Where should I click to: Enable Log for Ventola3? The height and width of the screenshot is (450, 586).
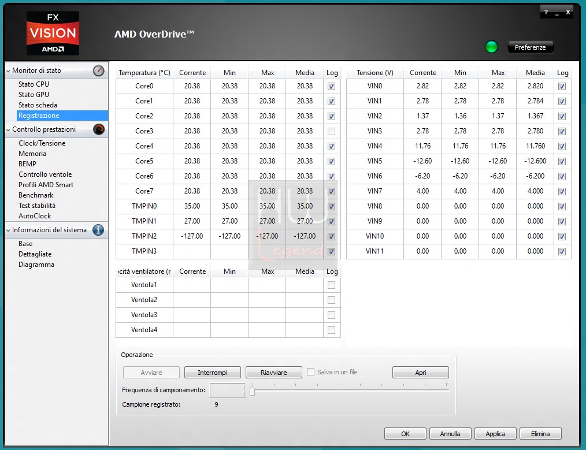click(x=331, y=315)
